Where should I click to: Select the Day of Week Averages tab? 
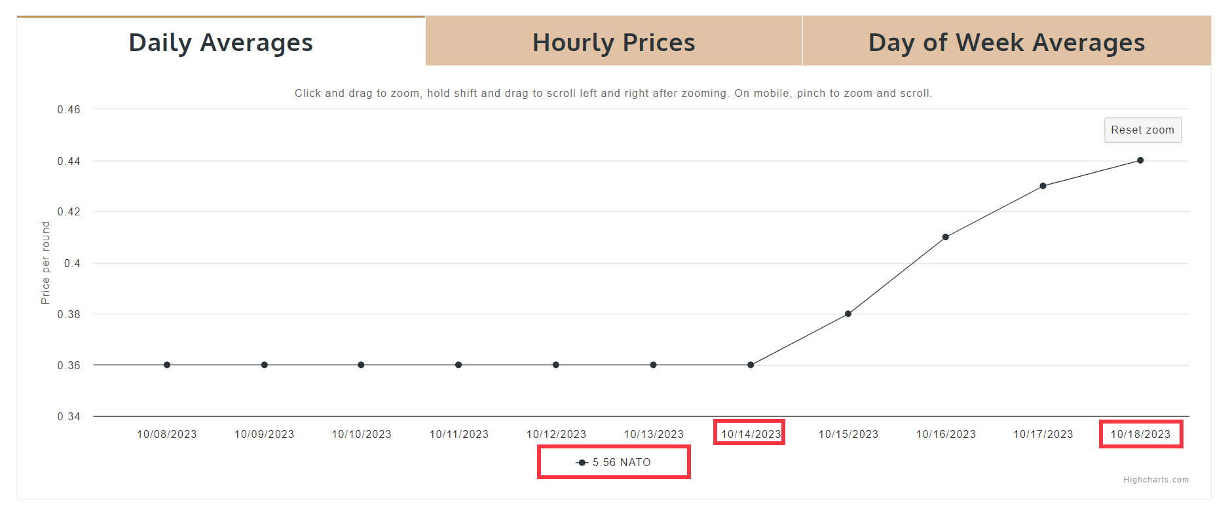pos(1007,41)
